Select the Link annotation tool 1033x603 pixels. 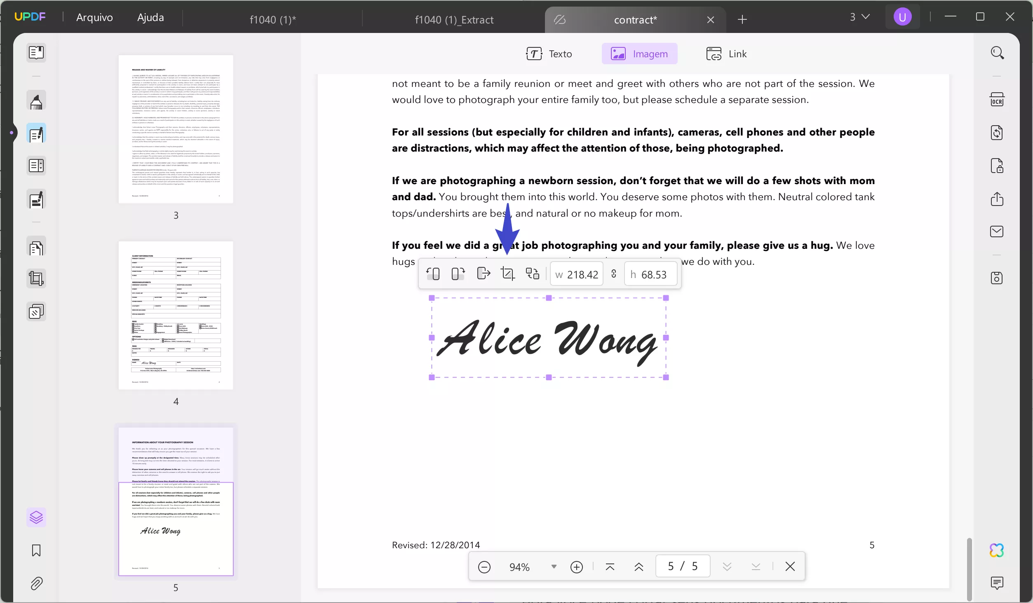727,53
